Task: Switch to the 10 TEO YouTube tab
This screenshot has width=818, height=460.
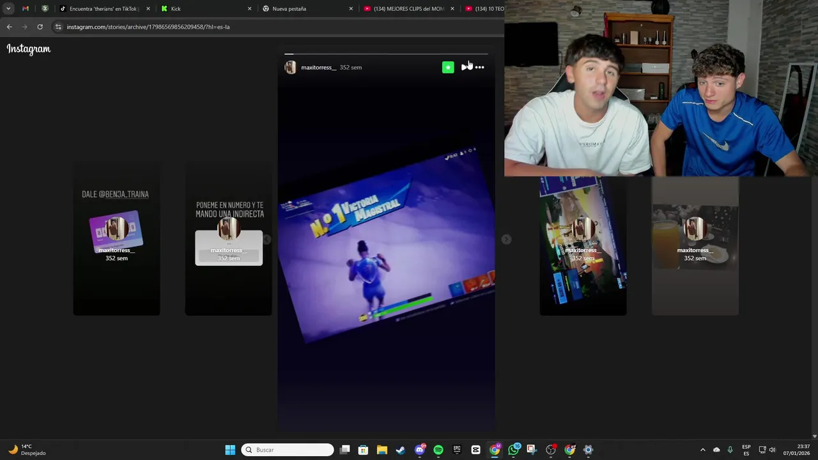Action: coord(484,9)
